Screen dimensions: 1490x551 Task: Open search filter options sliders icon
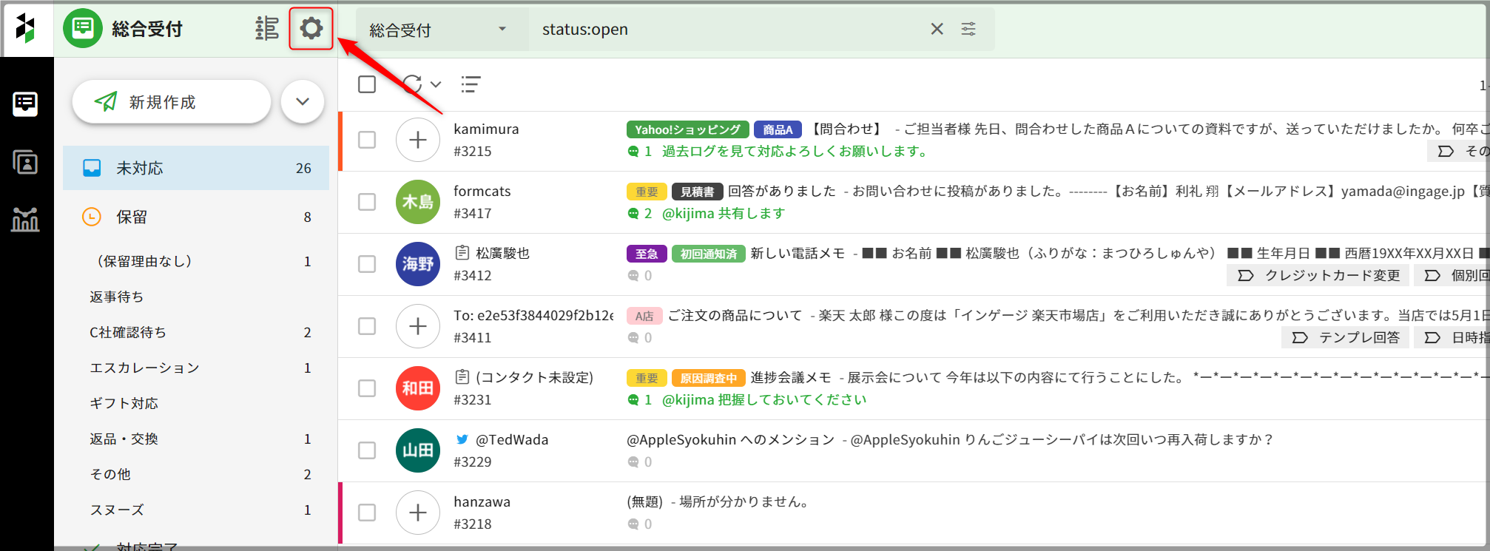[968, 29]
